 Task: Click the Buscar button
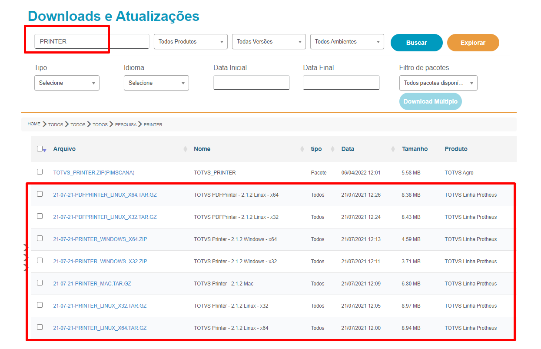tap(416, 43)
